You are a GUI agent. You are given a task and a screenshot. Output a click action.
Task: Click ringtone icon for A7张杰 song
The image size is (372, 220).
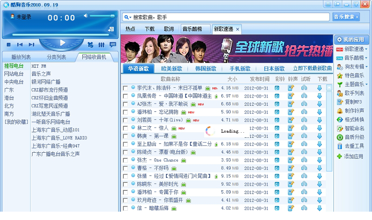coord(291,104)
